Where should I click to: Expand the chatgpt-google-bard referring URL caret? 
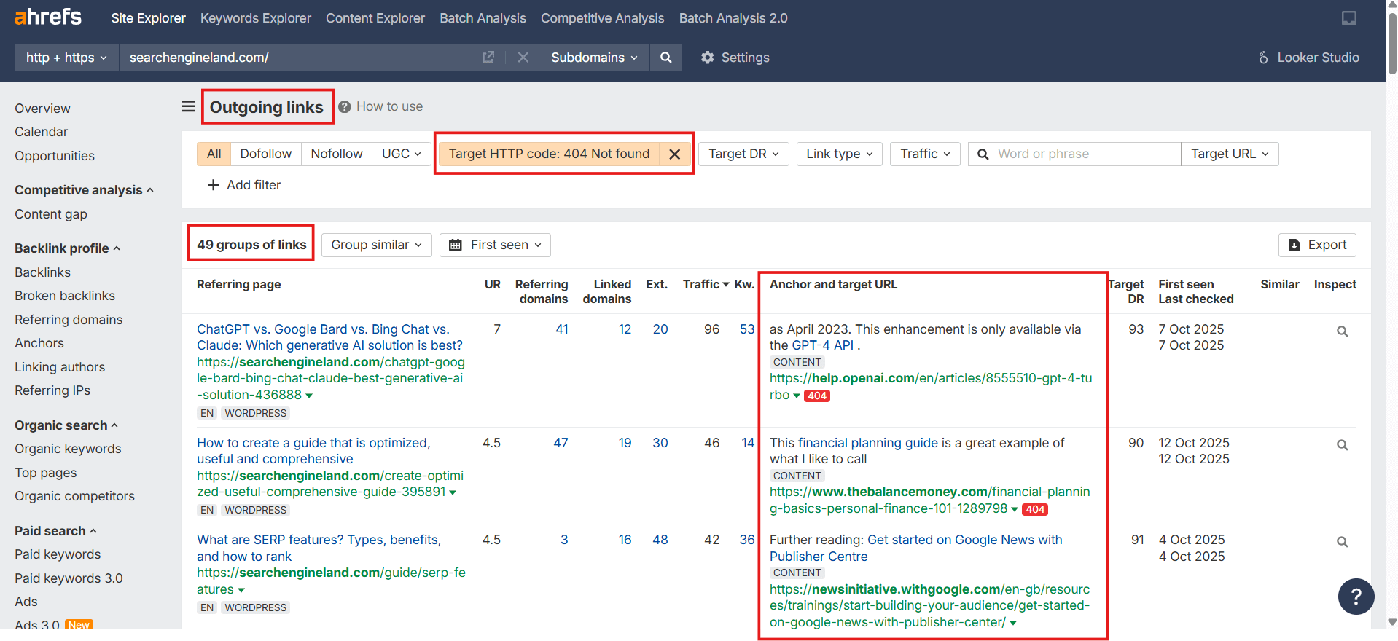[x=309, y=396]
